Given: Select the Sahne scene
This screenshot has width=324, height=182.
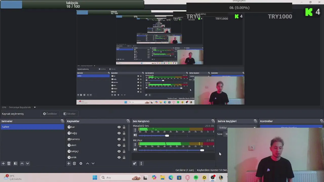Looking at the screenshot, I should (32, 127).
